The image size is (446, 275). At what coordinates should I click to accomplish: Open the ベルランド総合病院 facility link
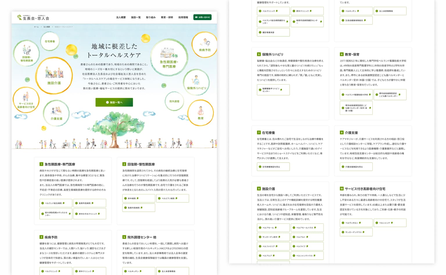(x=56, y=203)
